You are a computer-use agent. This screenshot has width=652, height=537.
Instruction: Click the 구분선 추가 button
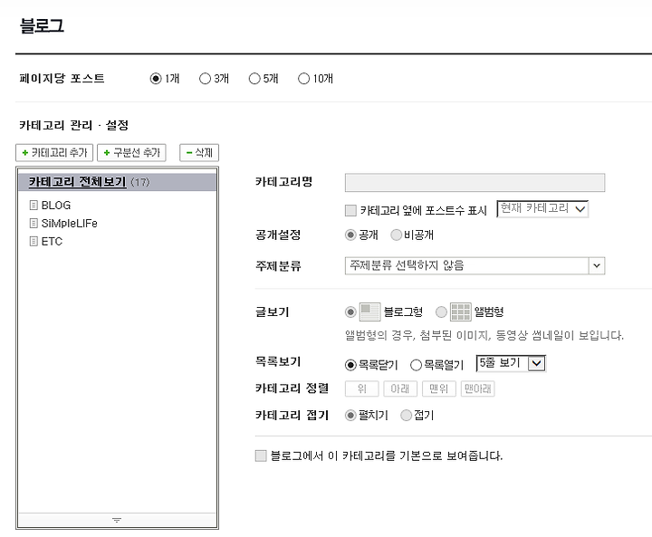pos(131,153)
